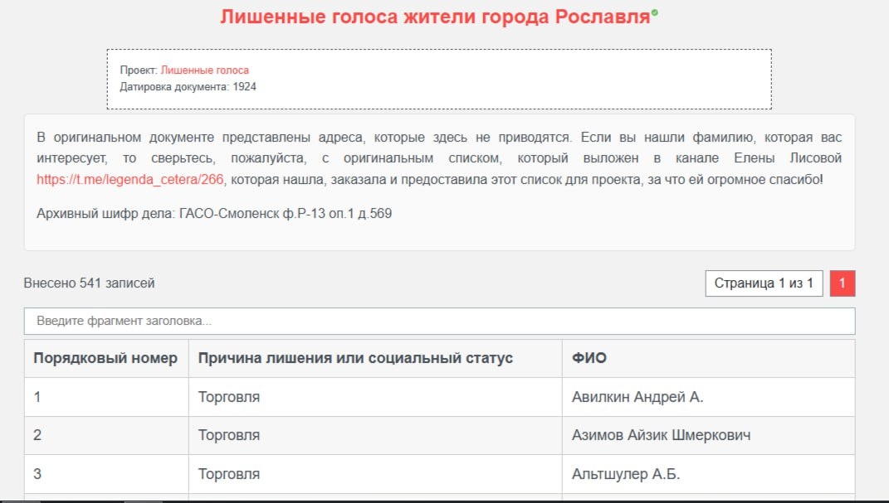889x503 pixels.
Task: Focus the Введите фрагмент заголовка search field
Action: [x=439, y=321]
